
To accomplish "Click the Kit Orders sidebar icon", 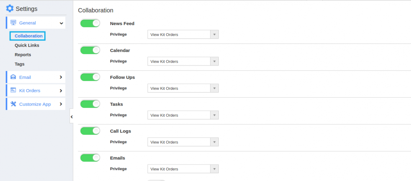I will 13,90.
